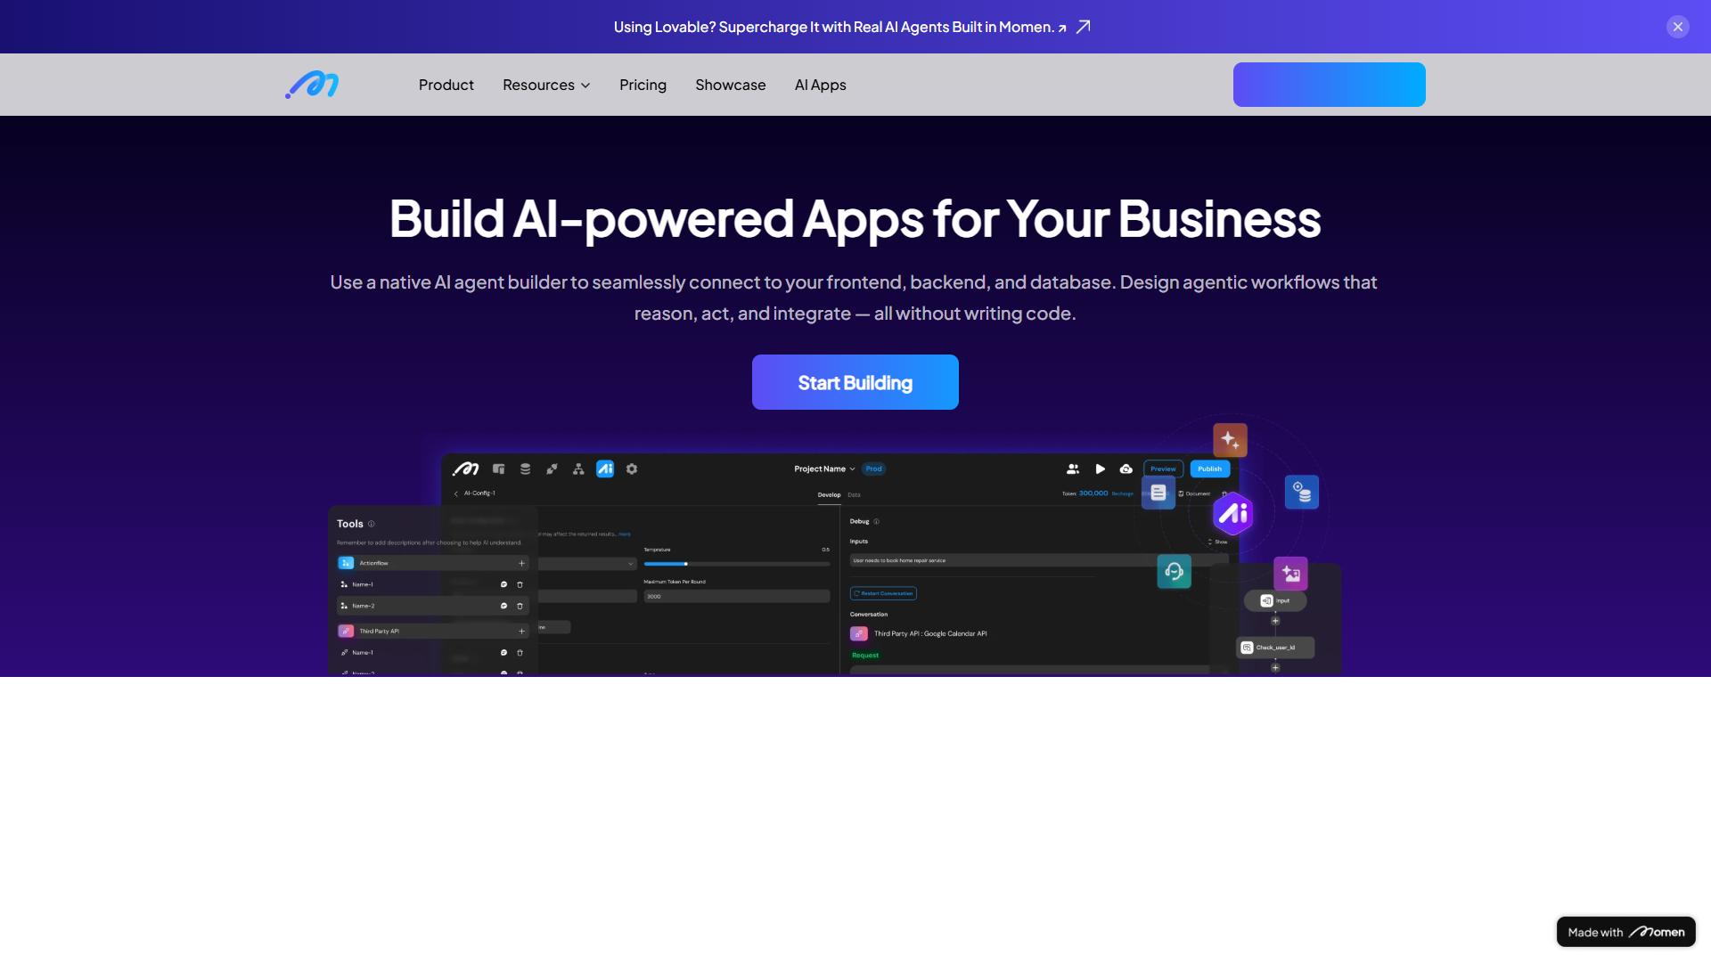This screenshot has width=1711, height=962.
Task: Select the Name-1 row under Actionflow
Action: coord(433,584)
